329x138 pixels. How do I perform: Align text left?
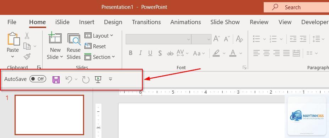(x=257, y=53)
